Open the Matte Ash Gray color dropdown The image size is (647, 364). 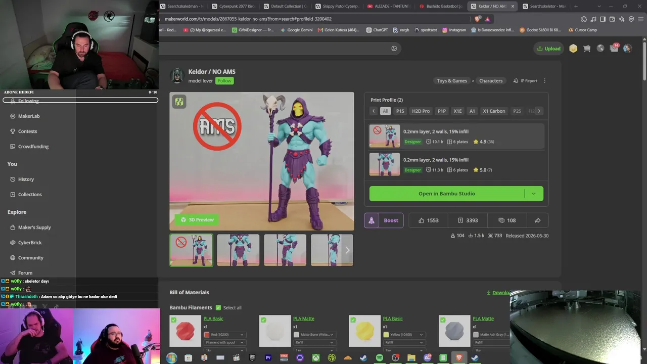491,335
